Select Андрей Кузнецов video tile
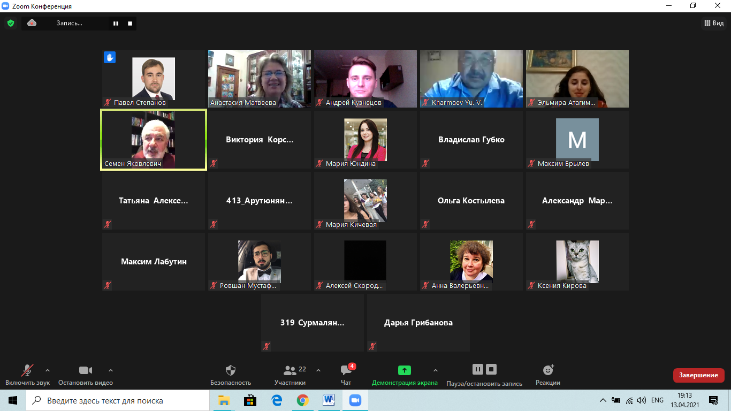The image size is (731, 411). point(365,79)
